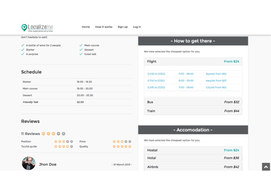Open the Sign up page
The width and height of the screenshot is (271, 192).
(x=123, y=27)
